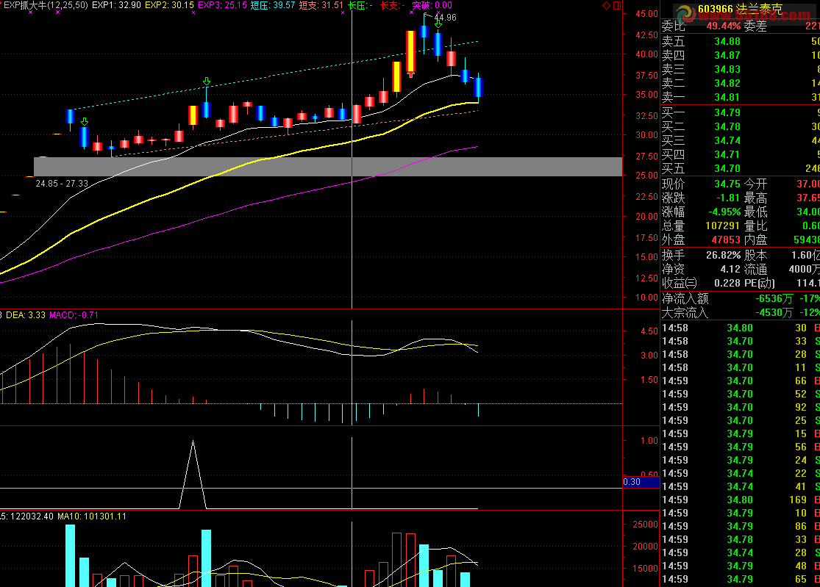Click the 最高 high price label

tap(756, 198)
